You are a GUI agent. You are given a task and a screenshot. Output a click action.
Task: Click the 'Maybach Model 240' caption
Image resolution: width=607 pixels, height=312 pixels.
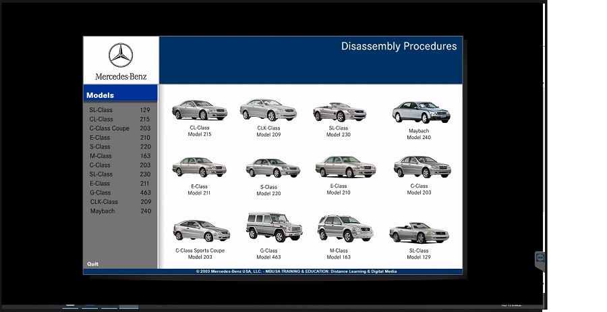[x=419, y=134]
